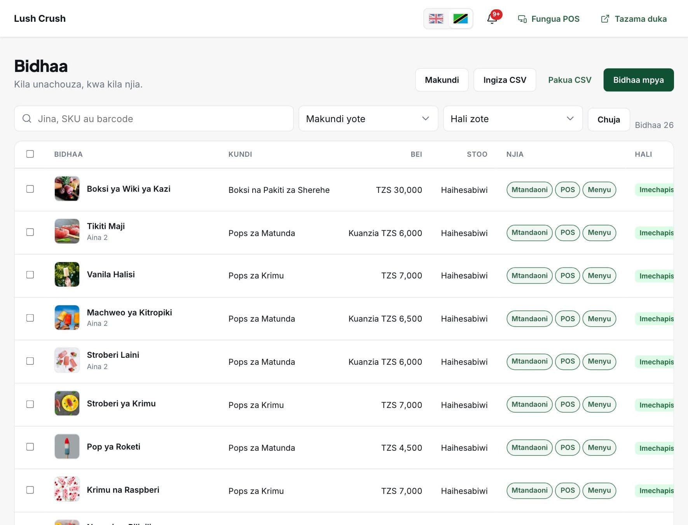Image resolution: width=688 pixels, height=525 pixels.
Task: Open Tazama duka storefront link
Action: pyautogui.click(x=634, y=19)
